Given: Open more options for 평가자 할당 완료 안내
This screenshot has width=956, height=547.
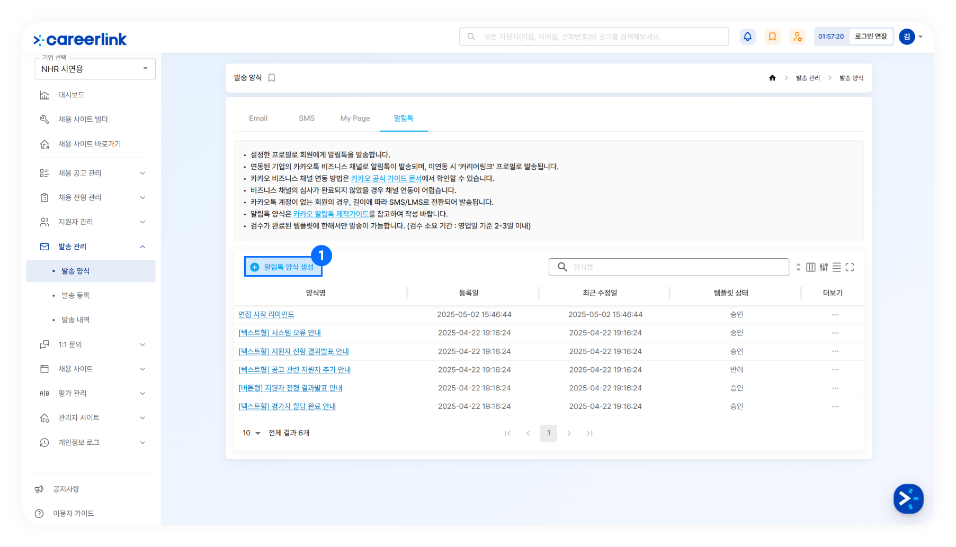Looking at the screenshot, I should point(835,407).
